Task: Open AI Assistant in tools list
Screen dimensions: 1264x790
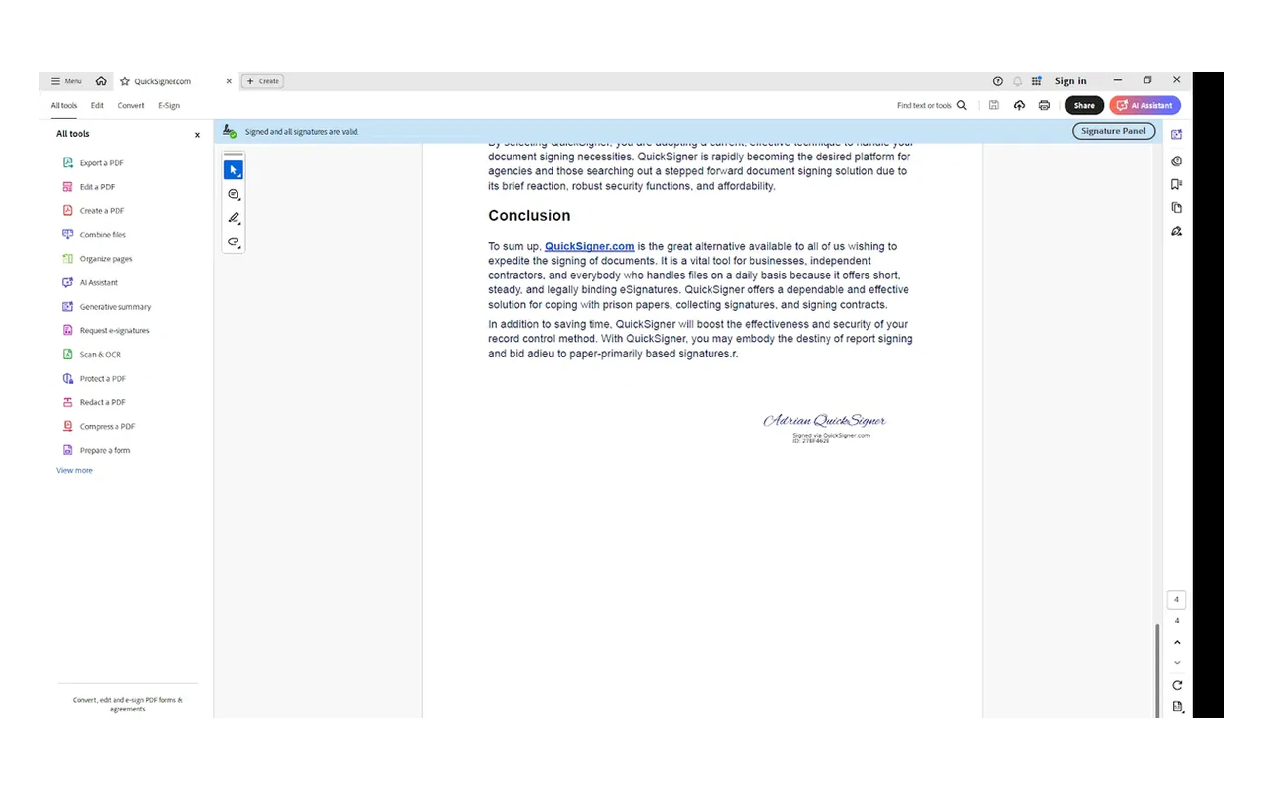Action: point(90,282)
